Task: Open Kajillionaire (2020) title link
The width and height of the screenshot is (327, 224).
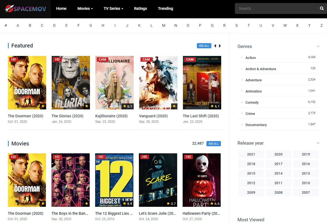Action: (111, 116)
